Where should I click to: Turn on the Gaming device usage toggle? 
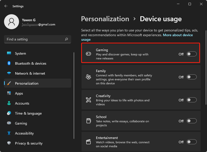[191, 54]
